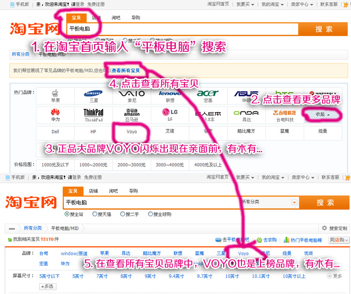Viewport: 351px width, 294px height.
Task: Choose the Huawei 华为 brand logo
Action: tap(55, 112)
